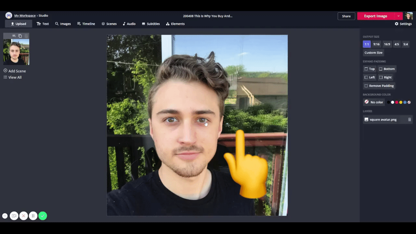Finish recording with the green checkmark
Screen dimensions: 416x234
pos(43,216)
